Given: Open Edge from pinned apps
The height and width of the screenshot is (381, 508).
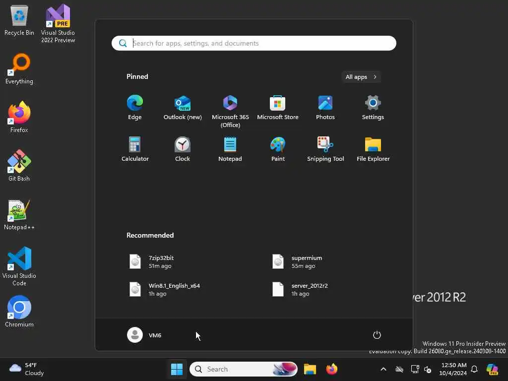Looking at the screenshot, I should pos(135,108).
